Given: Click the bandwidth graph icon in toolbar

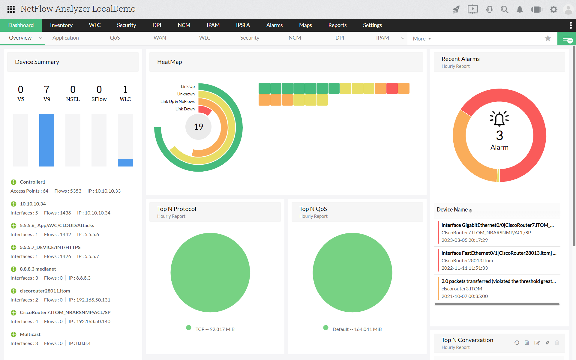Looking at the screenshot, I should coord(536,8).
